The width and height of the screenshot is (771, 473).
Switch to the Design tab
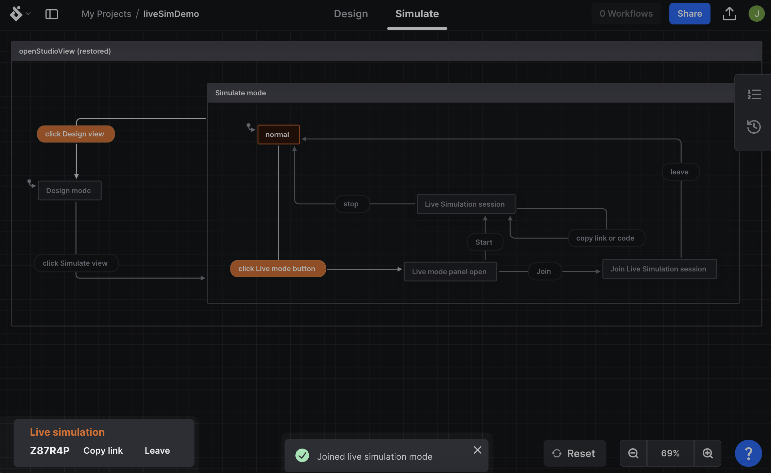351,14
